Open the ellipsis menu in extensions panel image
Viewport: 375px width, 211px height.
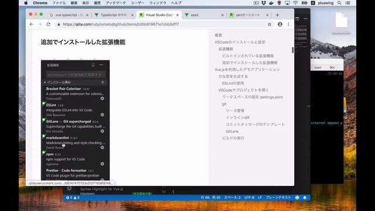point(101,65)
